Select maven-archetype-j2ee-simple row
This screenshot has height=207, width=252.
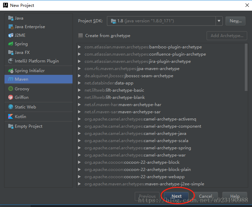coord(144,184)
